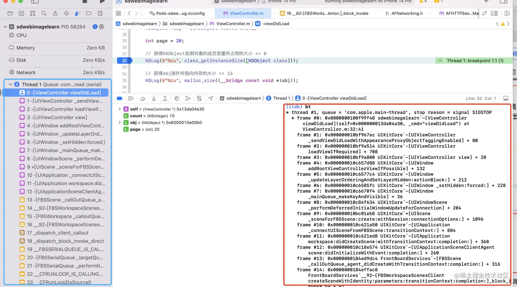Open Debug Memory Graph icon
The image size is (517, 287).
point(188,98)
